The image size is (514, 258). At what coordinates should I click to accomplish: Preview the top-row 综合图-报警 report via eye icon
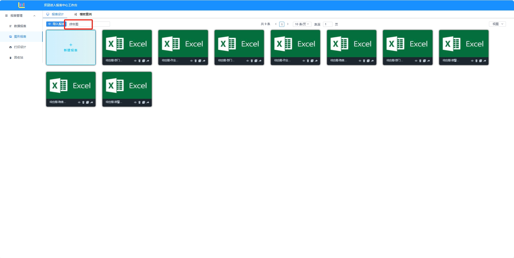(x=472, y=61)
